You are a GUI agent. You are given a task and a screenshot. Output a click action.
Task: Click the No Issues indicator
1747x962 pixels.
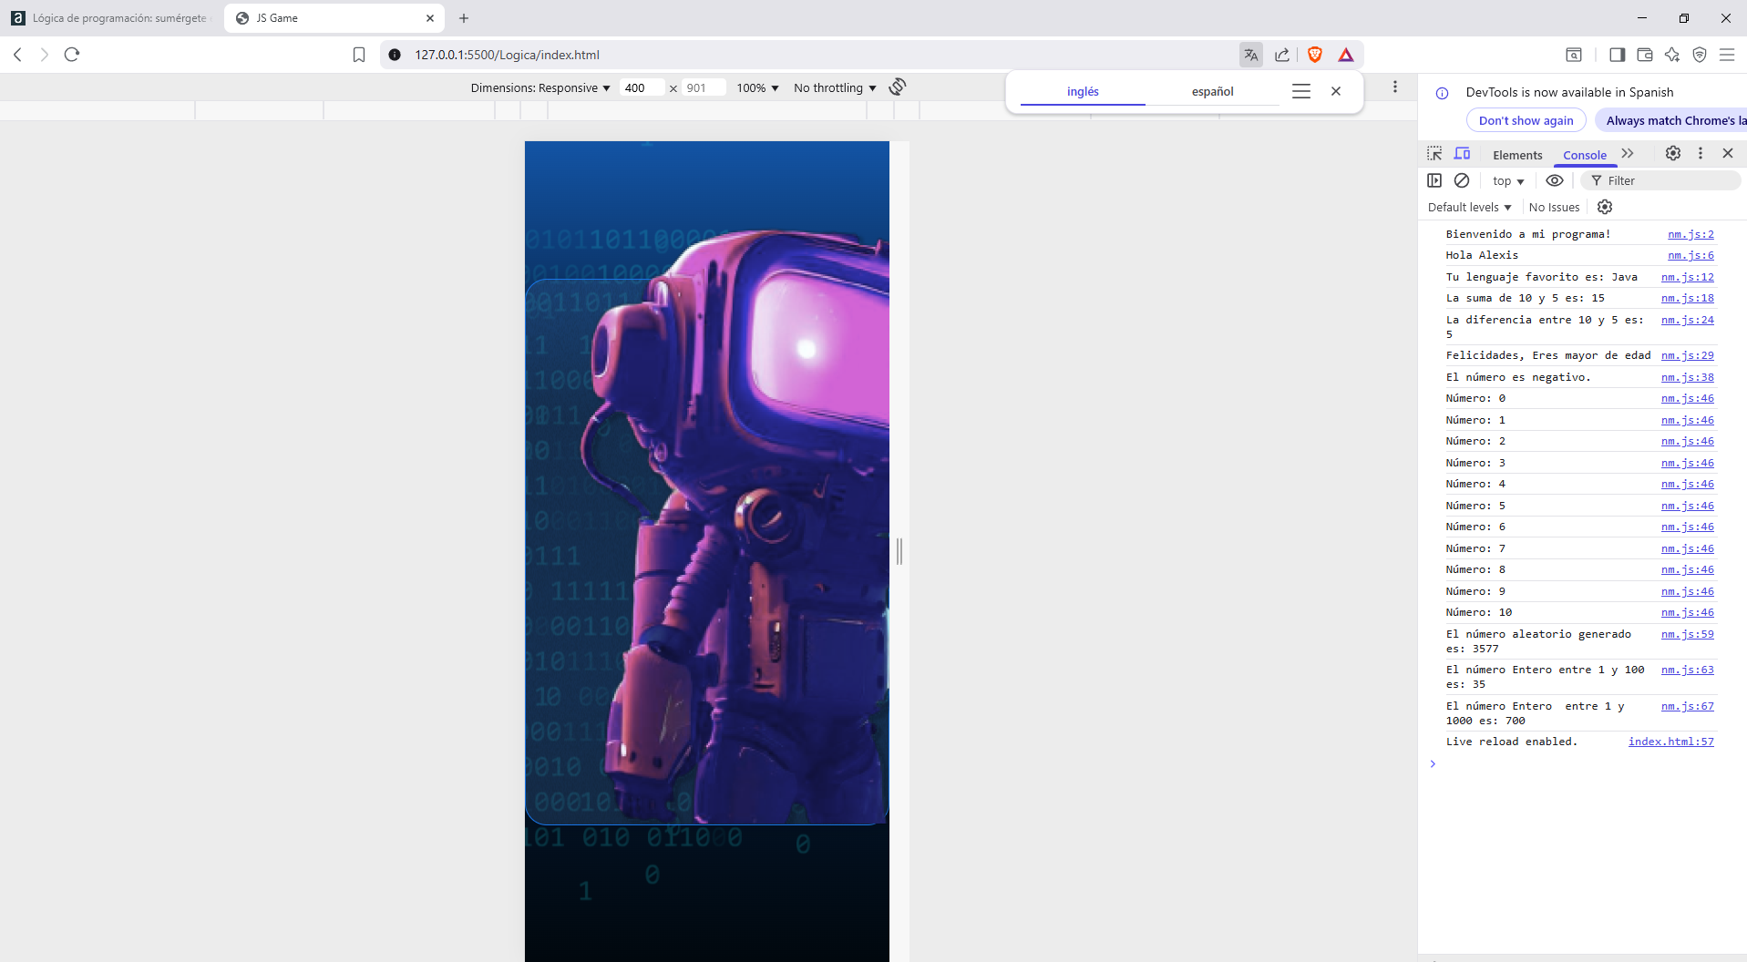[1554, 208]
